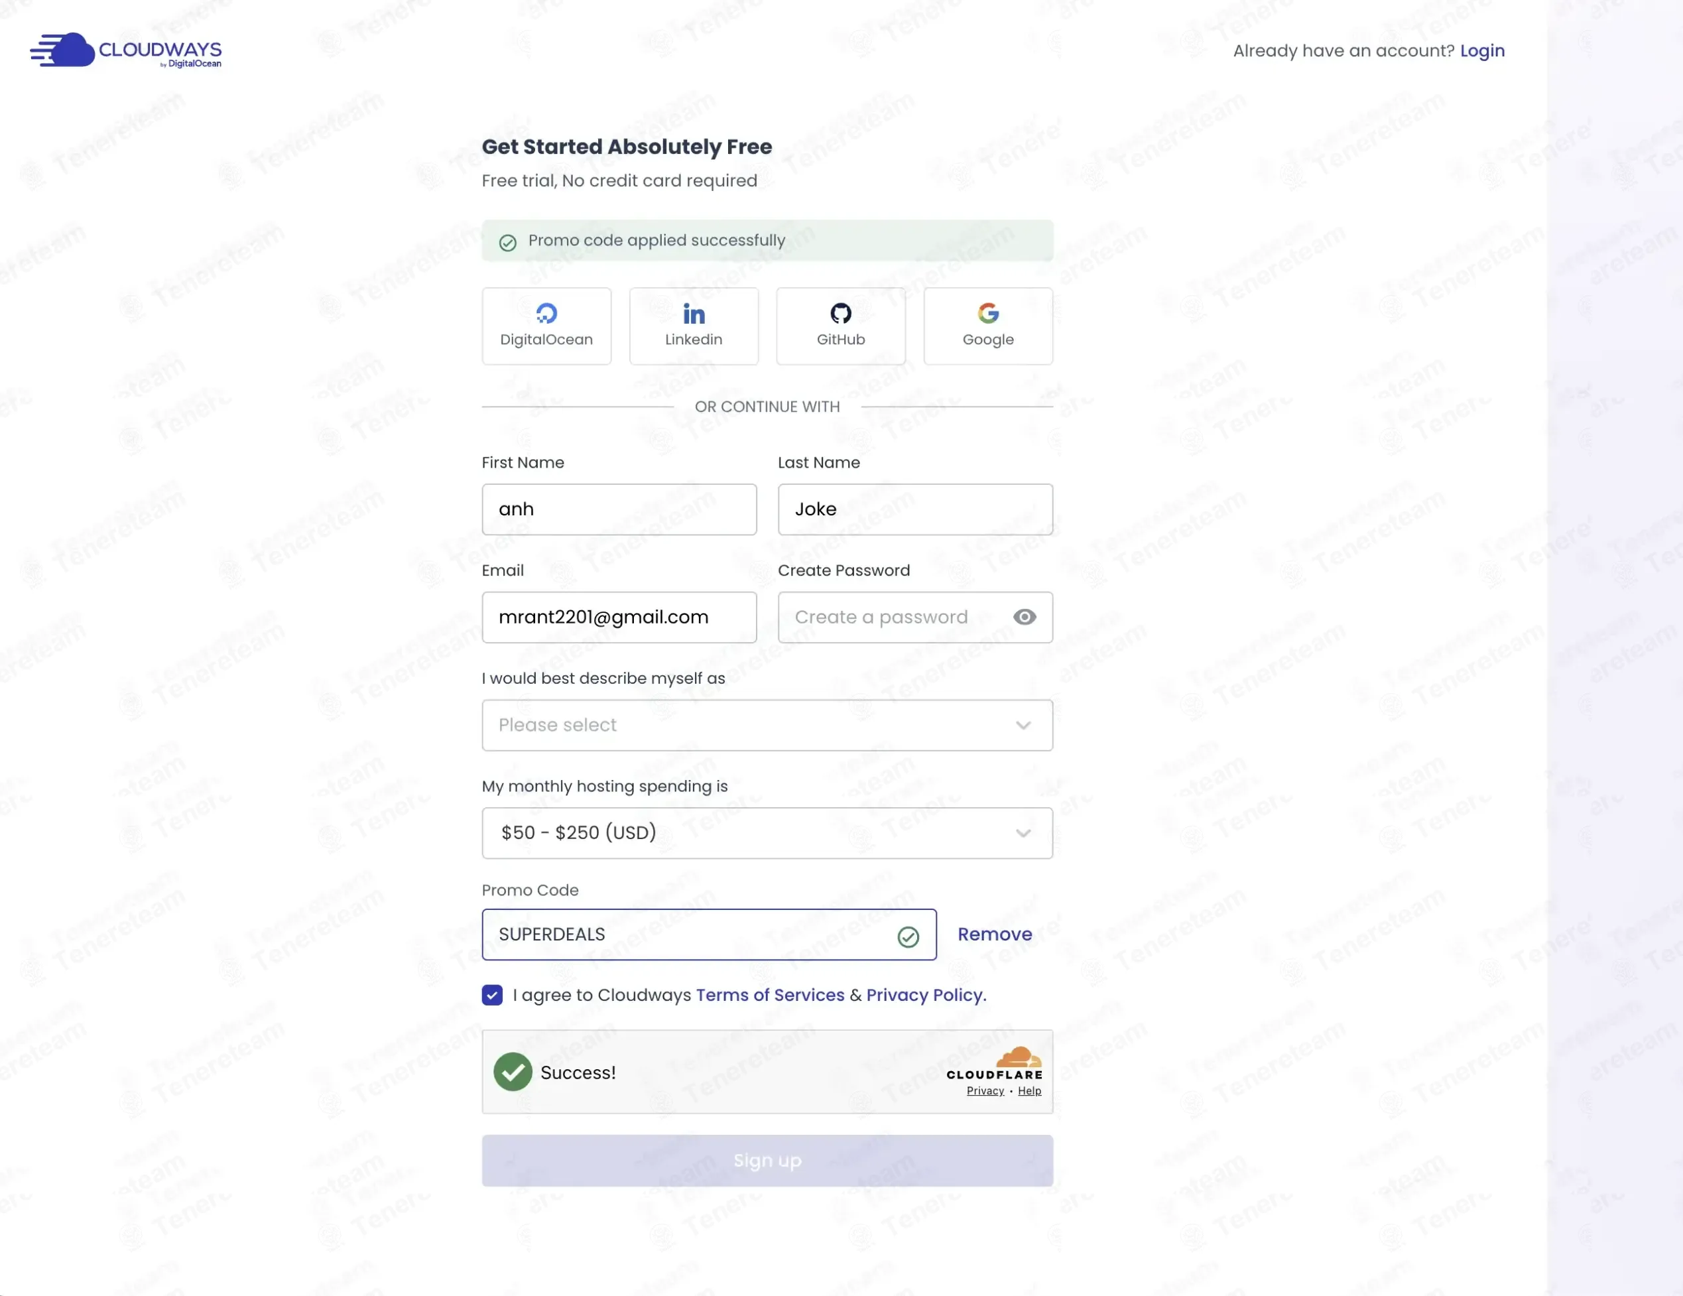Open the 'describe myself as' dropdown

point(767,725)
